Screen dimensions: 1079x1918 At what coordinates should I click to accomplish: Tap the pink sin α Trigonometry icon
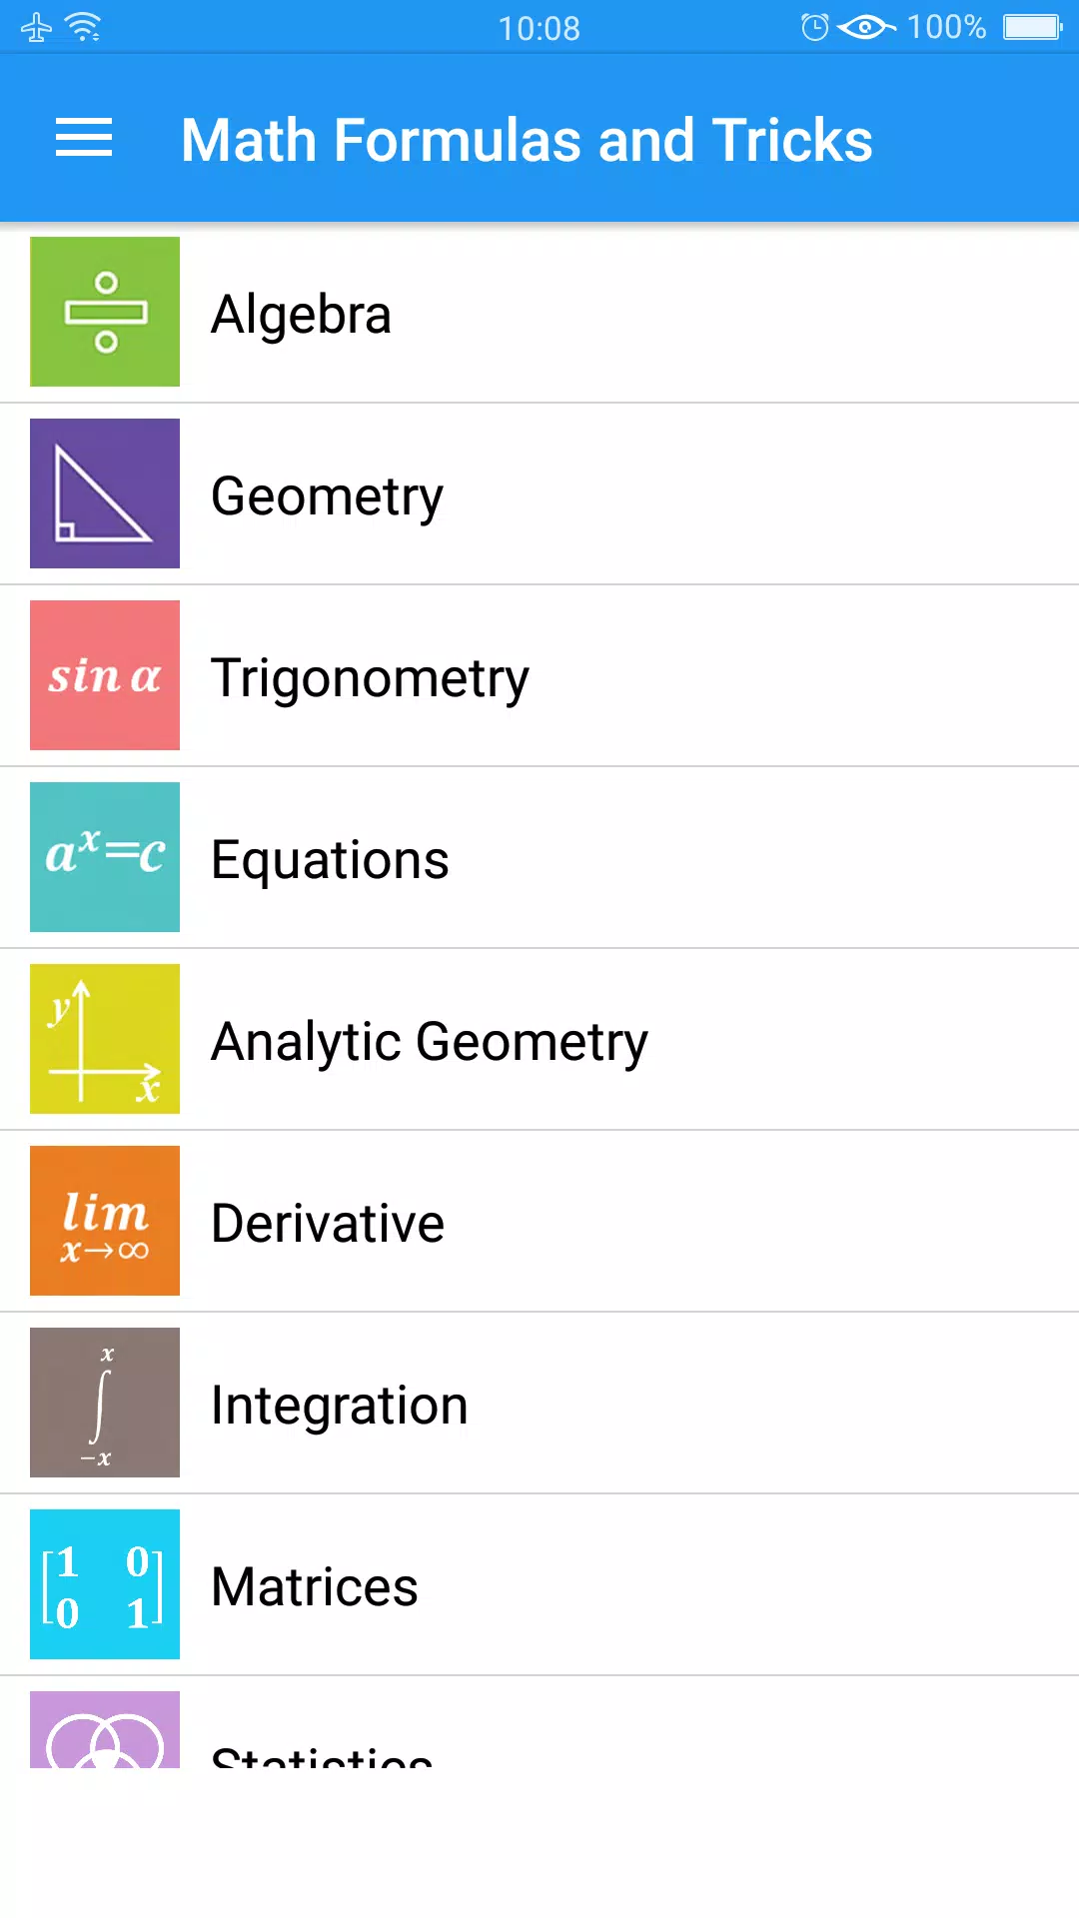[x=105, y=675]
